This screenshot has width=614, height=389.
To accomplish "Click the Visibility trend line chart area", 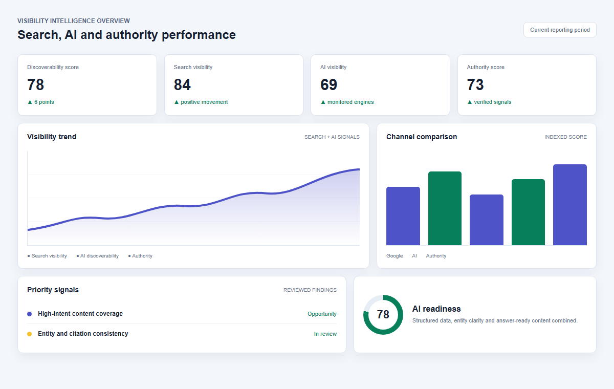I will pyautogui.click(x=193, y=198).
